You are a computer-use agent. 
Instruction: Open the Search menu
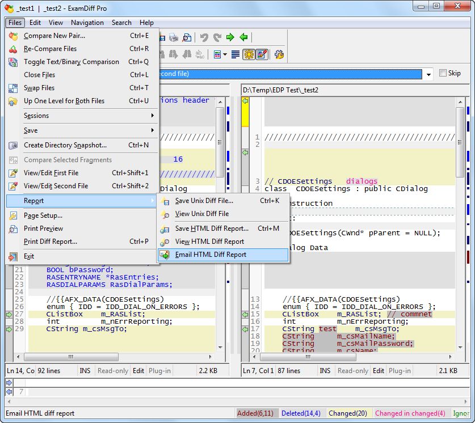121,23
